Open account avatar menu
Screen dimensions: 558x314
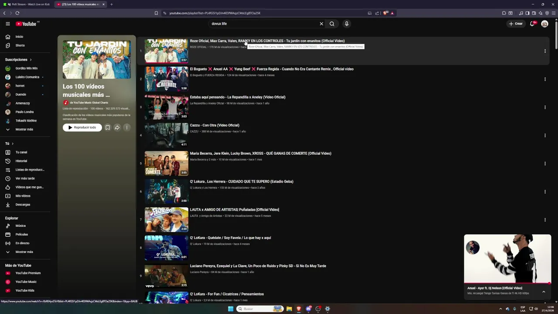(544, 24)
